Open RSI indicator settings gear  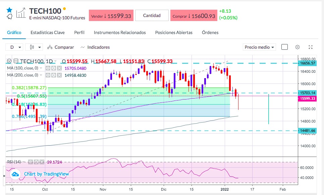[x=36, y=162]
